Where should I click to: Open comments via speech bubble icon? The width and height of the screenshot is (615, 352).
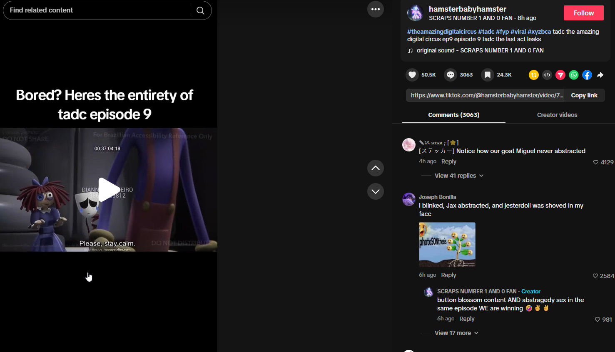(451, 74)
